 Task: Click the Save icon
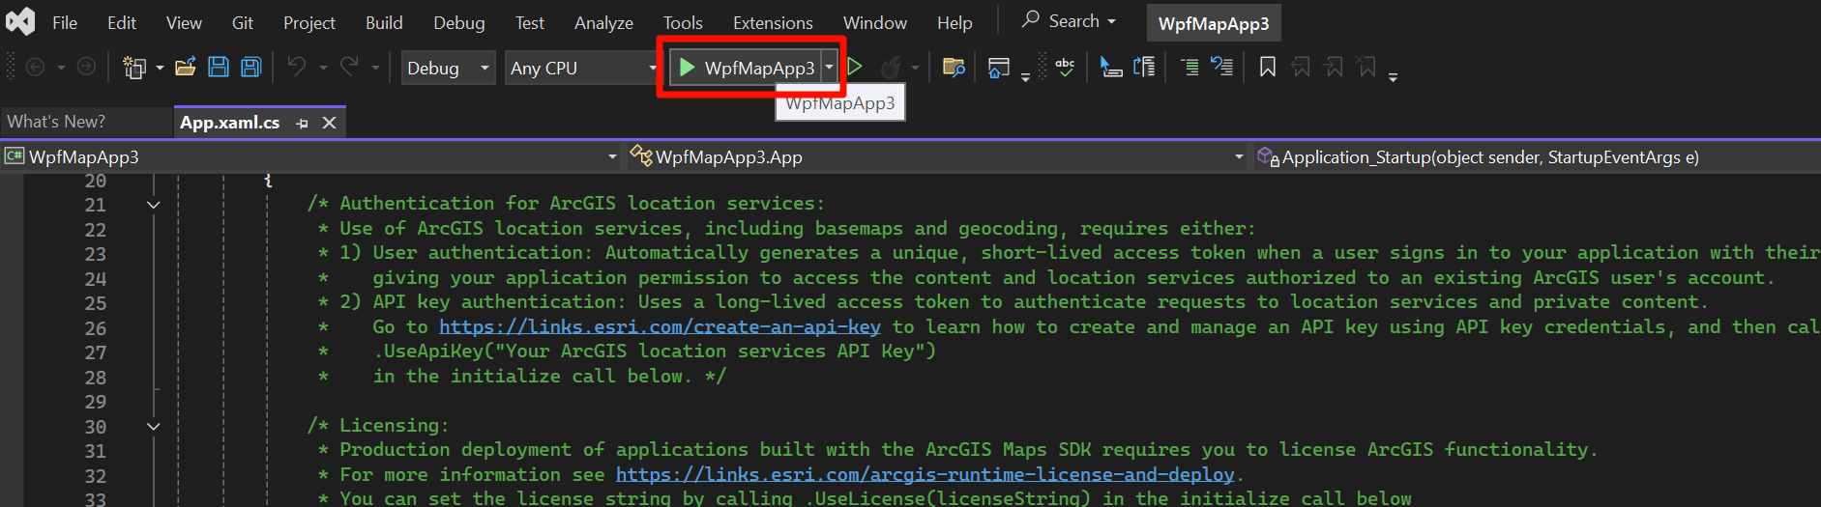pyautogui.click(x=219, y=67)
